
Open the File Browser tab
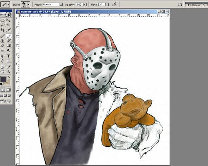coord(194,5)
